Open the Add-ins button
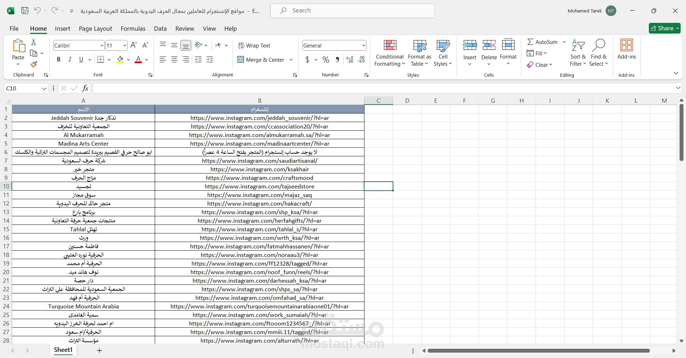 [x=627, y=49]
